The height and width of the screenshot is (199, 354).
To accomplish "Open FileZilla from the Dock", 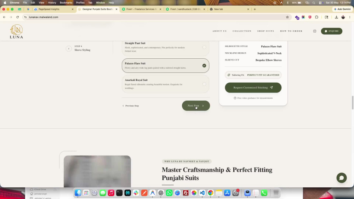I will tap(185, 193).
